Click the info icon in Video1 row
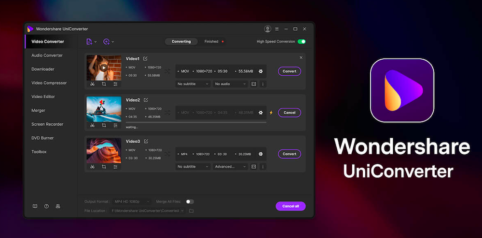Screen dimensions: 482x238 click(x=263, y=84)
